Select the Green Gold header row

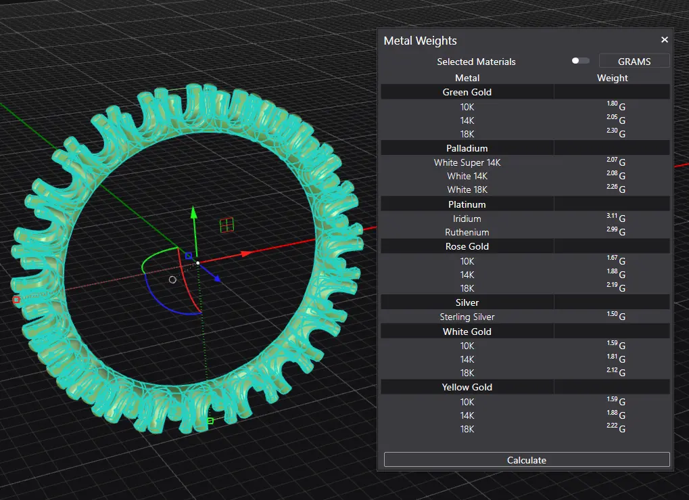[525, 92]
